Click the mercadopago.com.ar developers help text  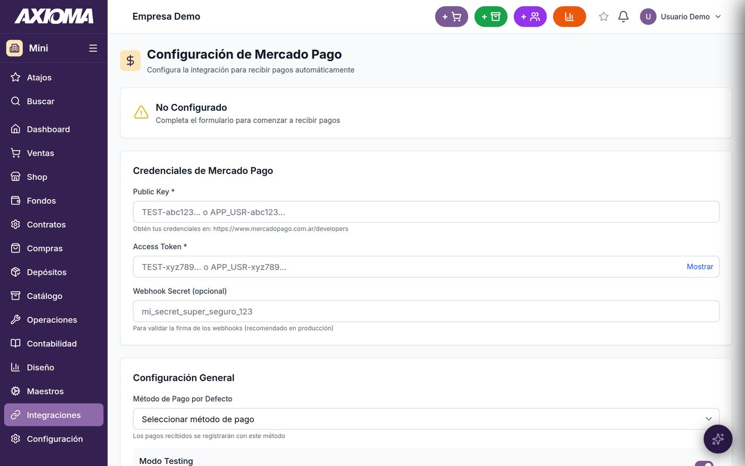click(x=241, y=229)
